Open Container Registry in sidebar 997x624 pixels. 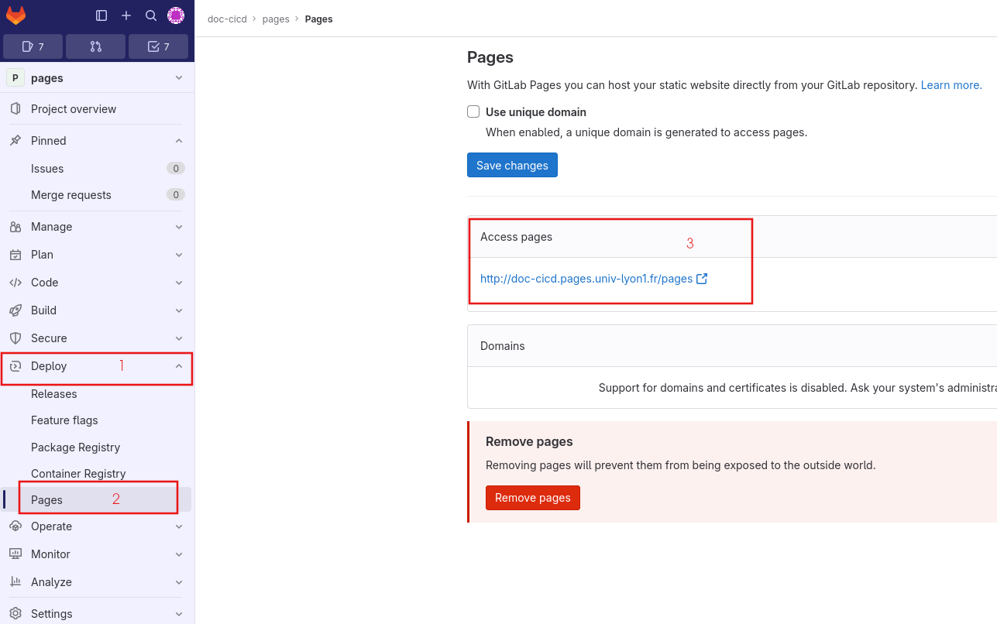(x=78, y=474)
